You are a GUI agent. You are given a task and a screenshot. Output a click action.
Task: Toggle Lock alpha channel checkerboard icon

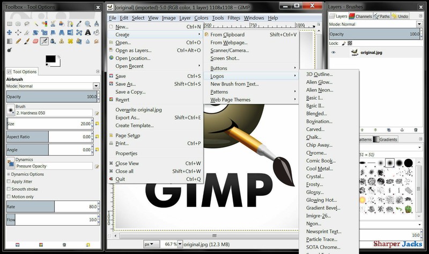(x=350, y=43)
